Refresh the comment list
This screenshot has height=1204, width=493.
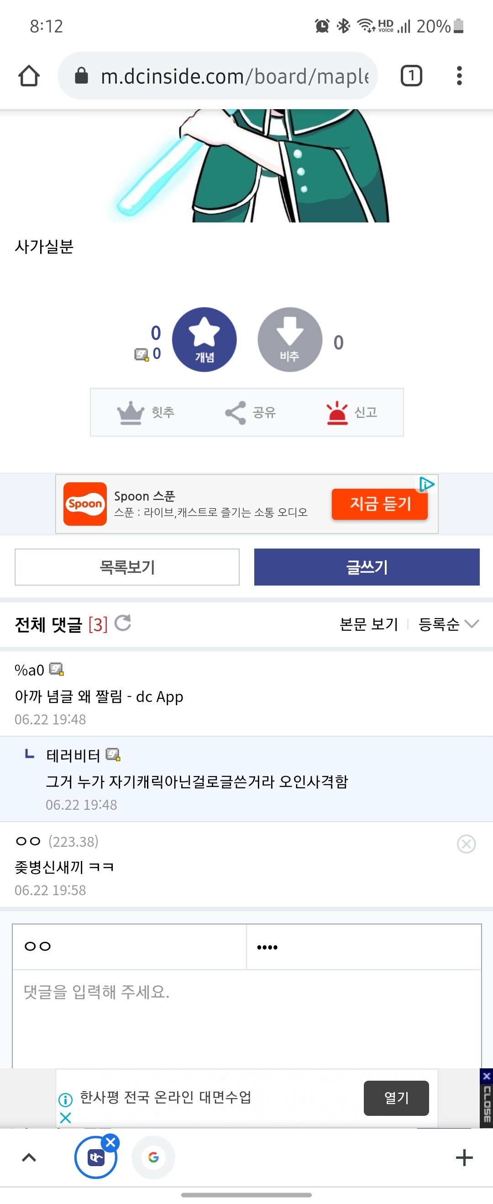click(x=122, y=623)
